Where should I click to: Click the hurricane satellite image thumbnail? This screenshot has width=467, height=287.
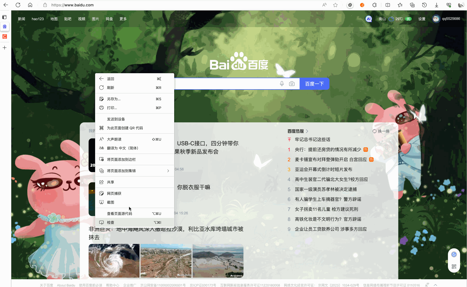point(114,260)
